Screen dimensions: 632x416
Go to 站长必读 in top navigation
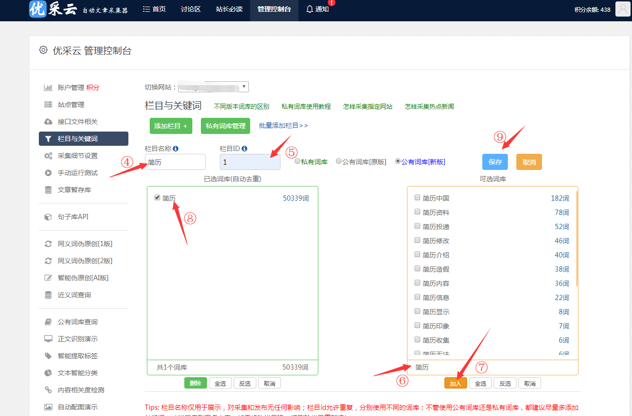[229, 9]
